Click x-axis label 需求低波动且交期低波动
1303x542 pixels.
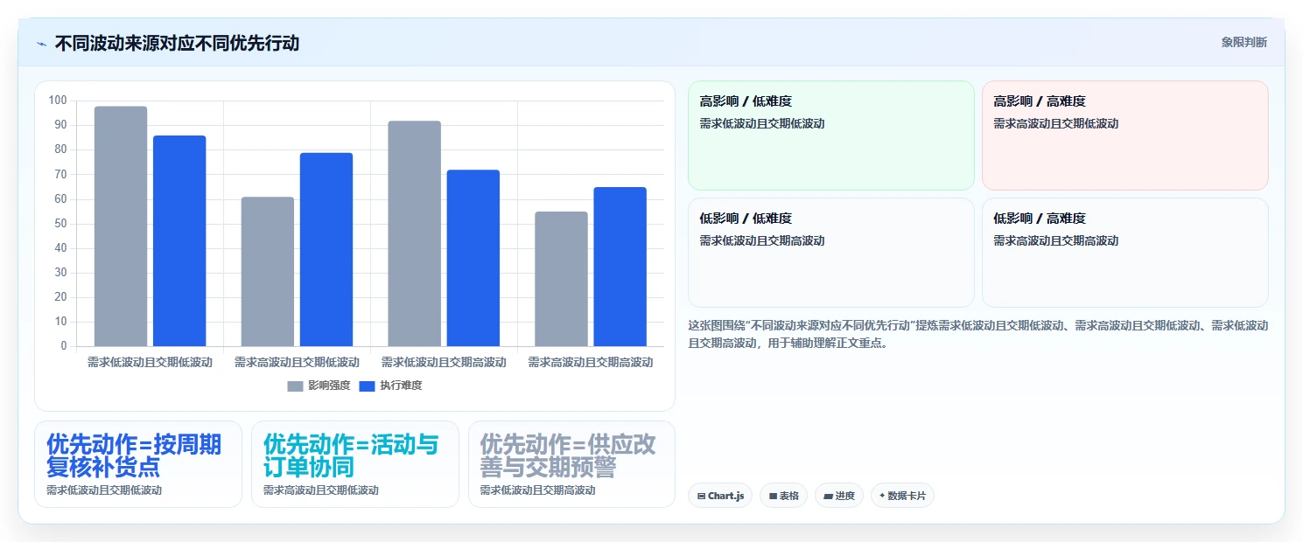[x=150, y=362]
